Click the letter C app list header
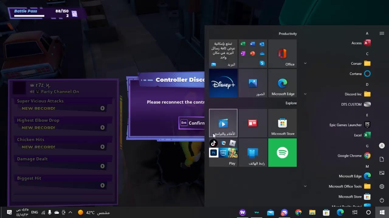The height and width of the screenshot is (218, 389). (367, 54)
